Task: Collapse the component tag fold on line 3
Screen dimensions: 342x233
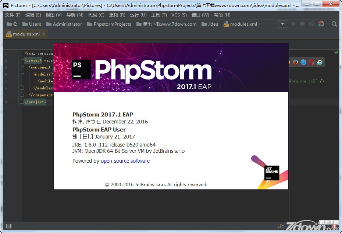Action: [x=22, y=67]
